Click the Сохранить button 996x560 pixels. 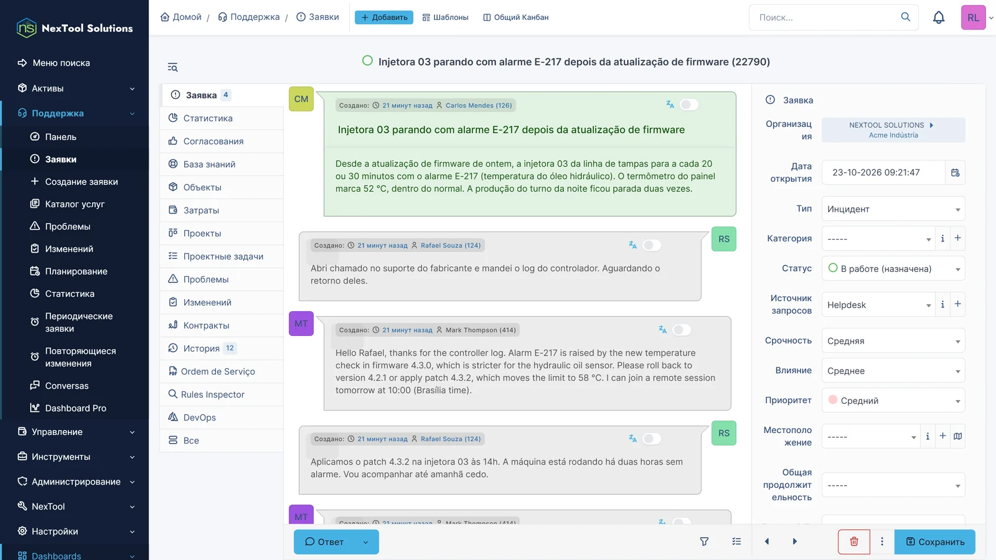[x=935, y=542]
